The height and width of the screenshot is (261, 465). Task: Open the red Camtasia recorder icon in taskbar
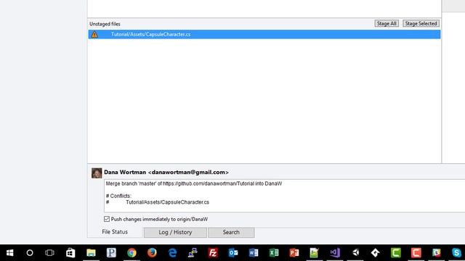click(x=416, y=253)
